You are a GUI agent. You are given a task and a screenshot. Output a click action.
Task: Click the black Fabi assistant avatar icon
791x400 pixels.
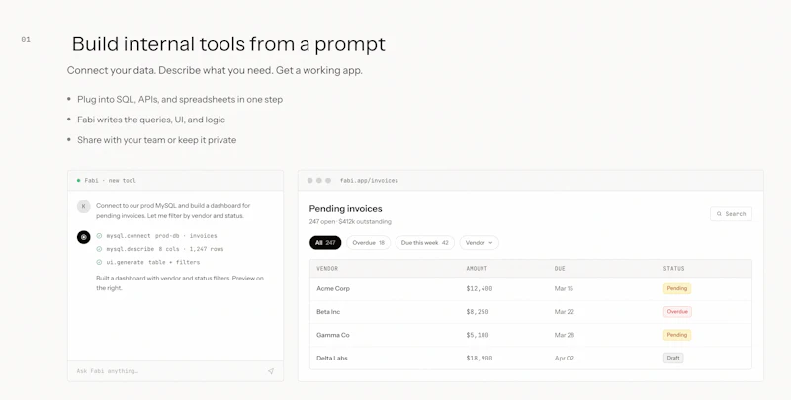click(84, 237)
